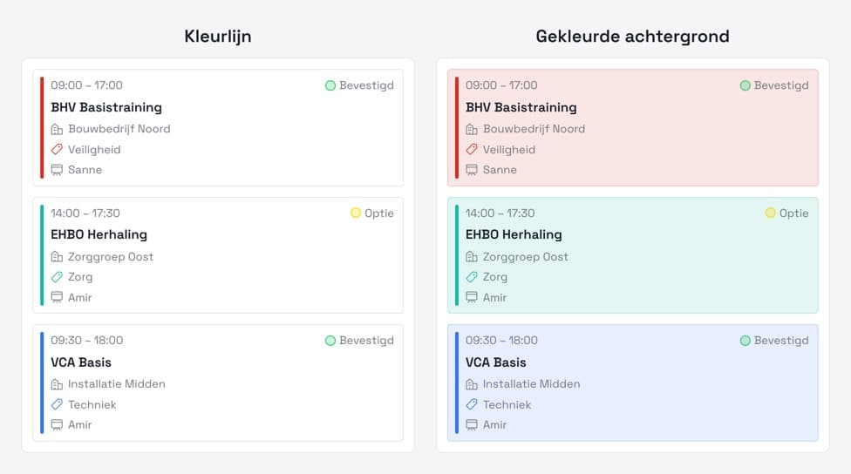Click trainer icon beside Amir in Kleurlijn EHBO Herhaling card
This screenshot has width=851, height=474.
click(57, 297)
